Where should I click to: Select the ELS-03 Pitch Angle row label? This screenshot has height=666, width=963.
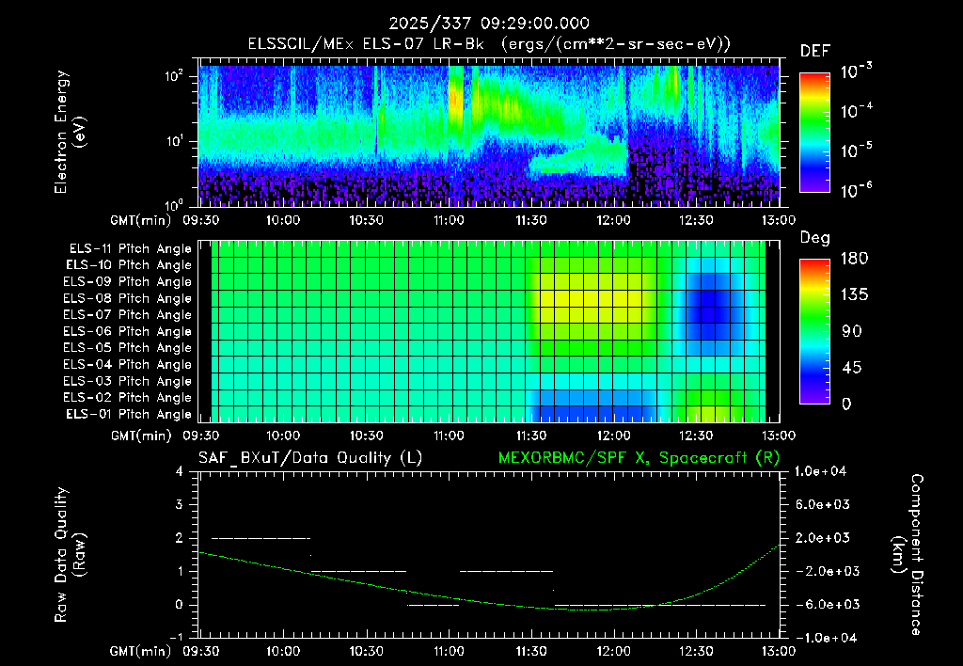128,382
